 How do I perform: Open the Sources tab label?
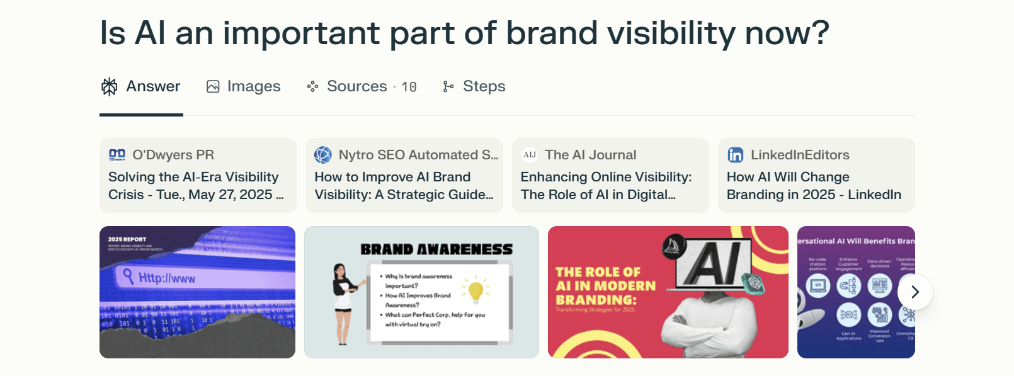click(x=356, y=86)
